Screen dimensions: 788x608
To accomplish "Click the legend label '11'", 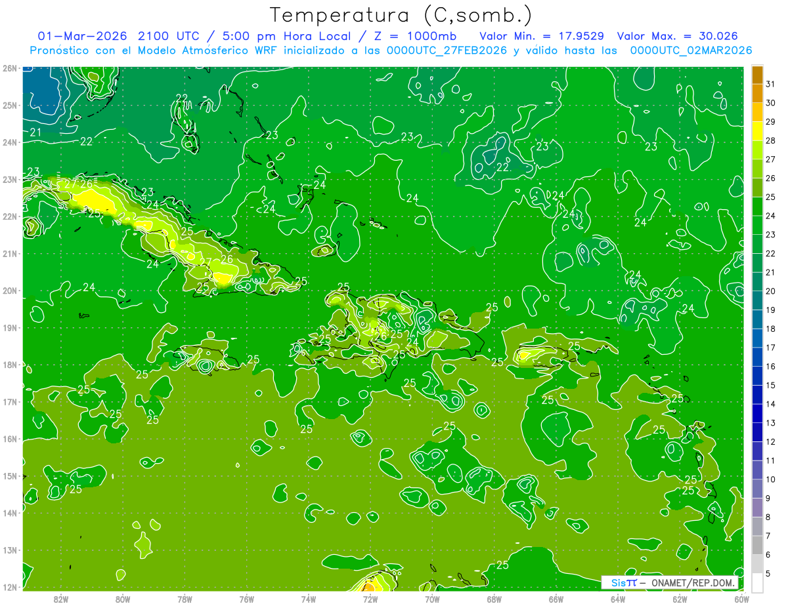I will coord(770,460).
